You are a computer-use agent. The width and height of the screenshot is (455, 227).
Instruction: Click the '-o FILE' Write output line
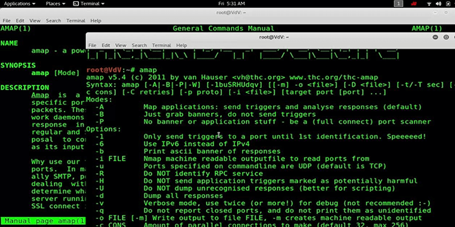pyautogui.click(x=259, y=218)
